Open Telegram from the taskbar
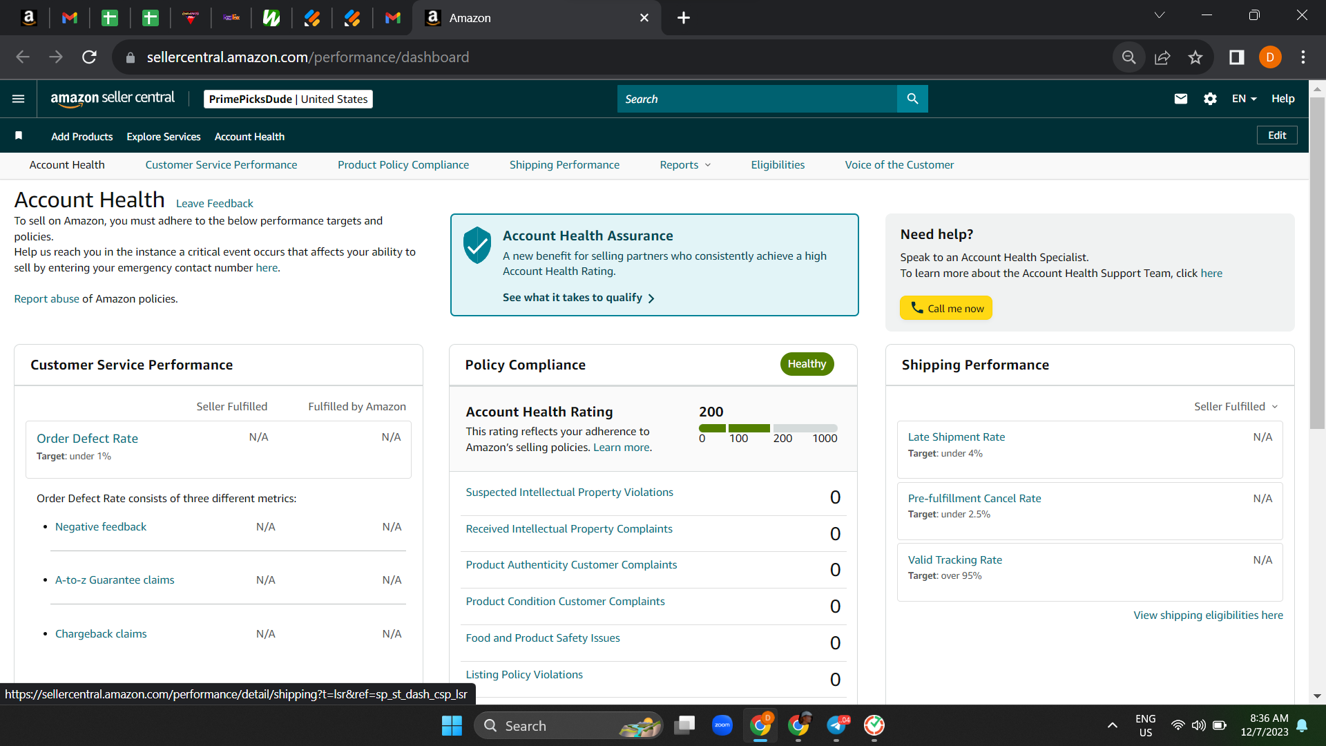Viewport: 1326px width, 746px height. point(836,725)
